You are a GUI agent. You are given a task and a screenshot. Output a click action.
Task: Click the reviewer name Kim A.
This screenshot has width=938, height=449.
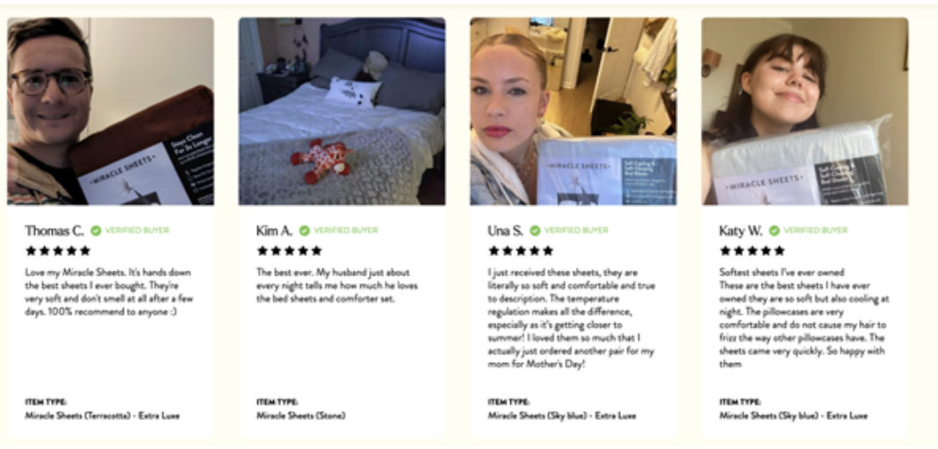click(x=275, y=231)
